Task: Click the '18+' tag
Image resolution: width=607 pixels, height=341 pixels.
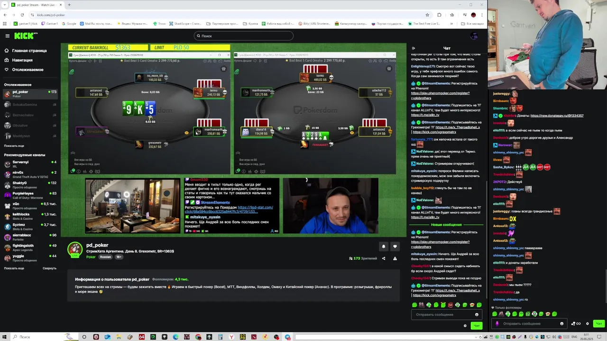Action: [119, 257]
